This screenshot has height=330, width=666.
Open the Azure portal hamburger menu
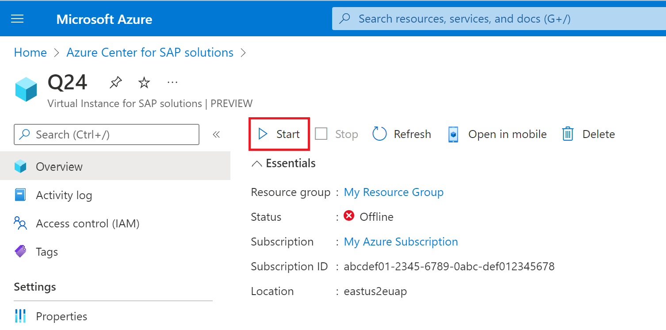pos(17,19)
